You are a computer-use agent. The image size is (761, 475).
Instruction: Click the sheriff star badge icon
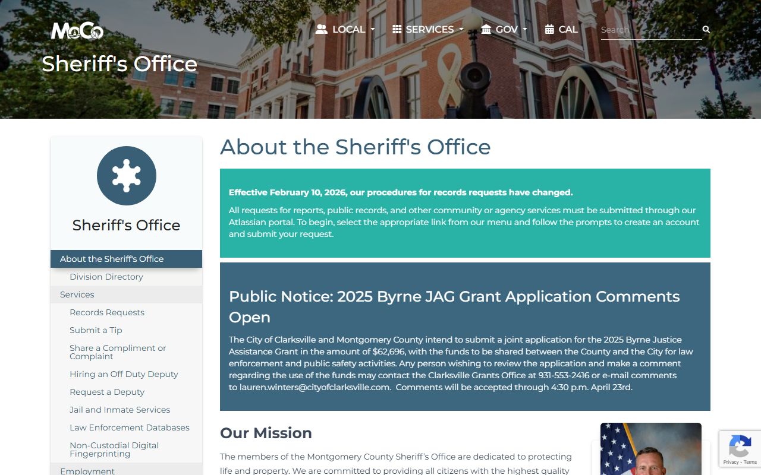tap(126, 176)
